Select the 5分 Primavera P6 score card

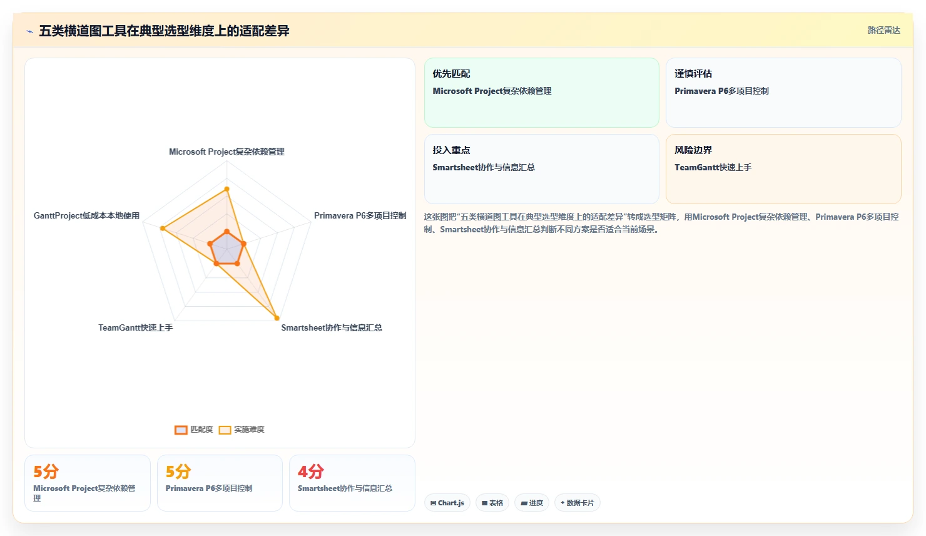click(220, 483)
